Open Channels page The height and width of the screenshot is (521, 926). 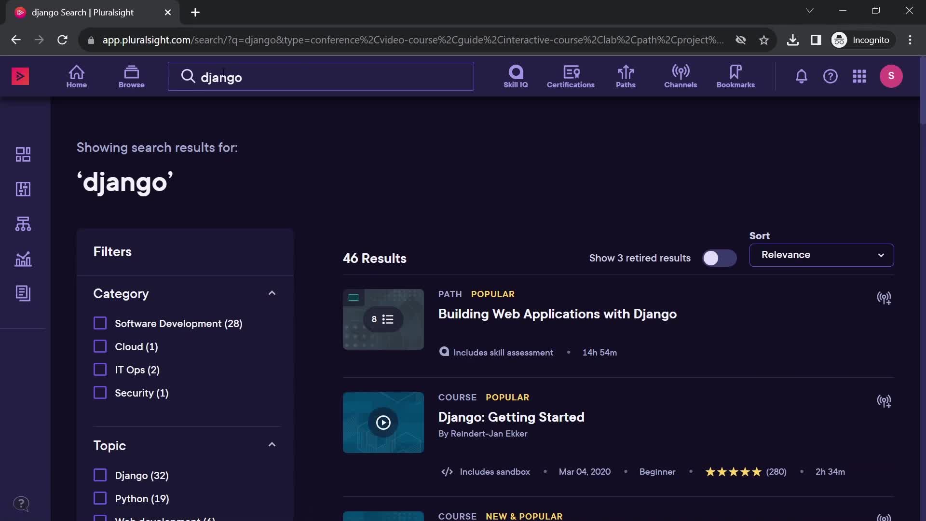click(x=681, y=76)
